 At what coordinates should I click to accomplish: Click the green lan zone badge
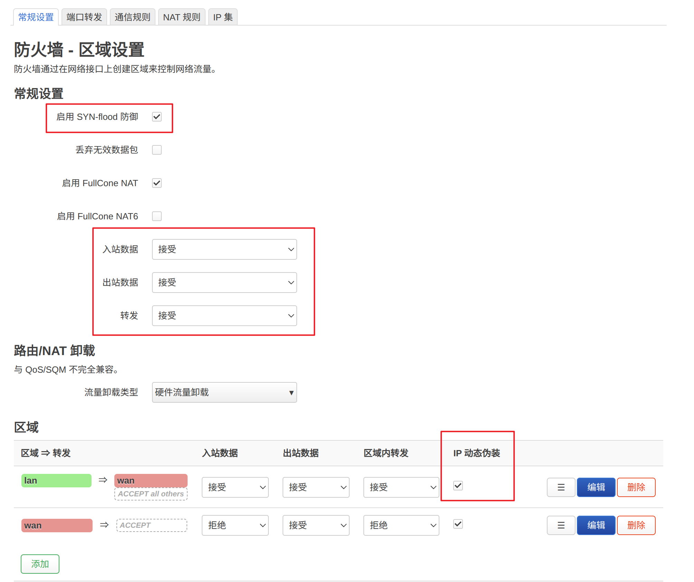coord(56,480)
